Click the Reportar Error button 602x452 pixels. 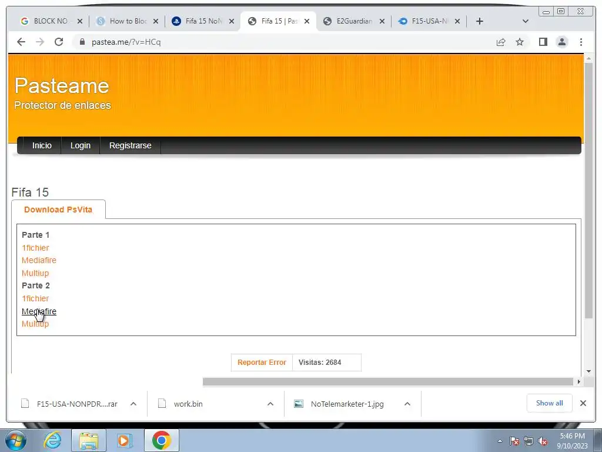coord(262,363)
